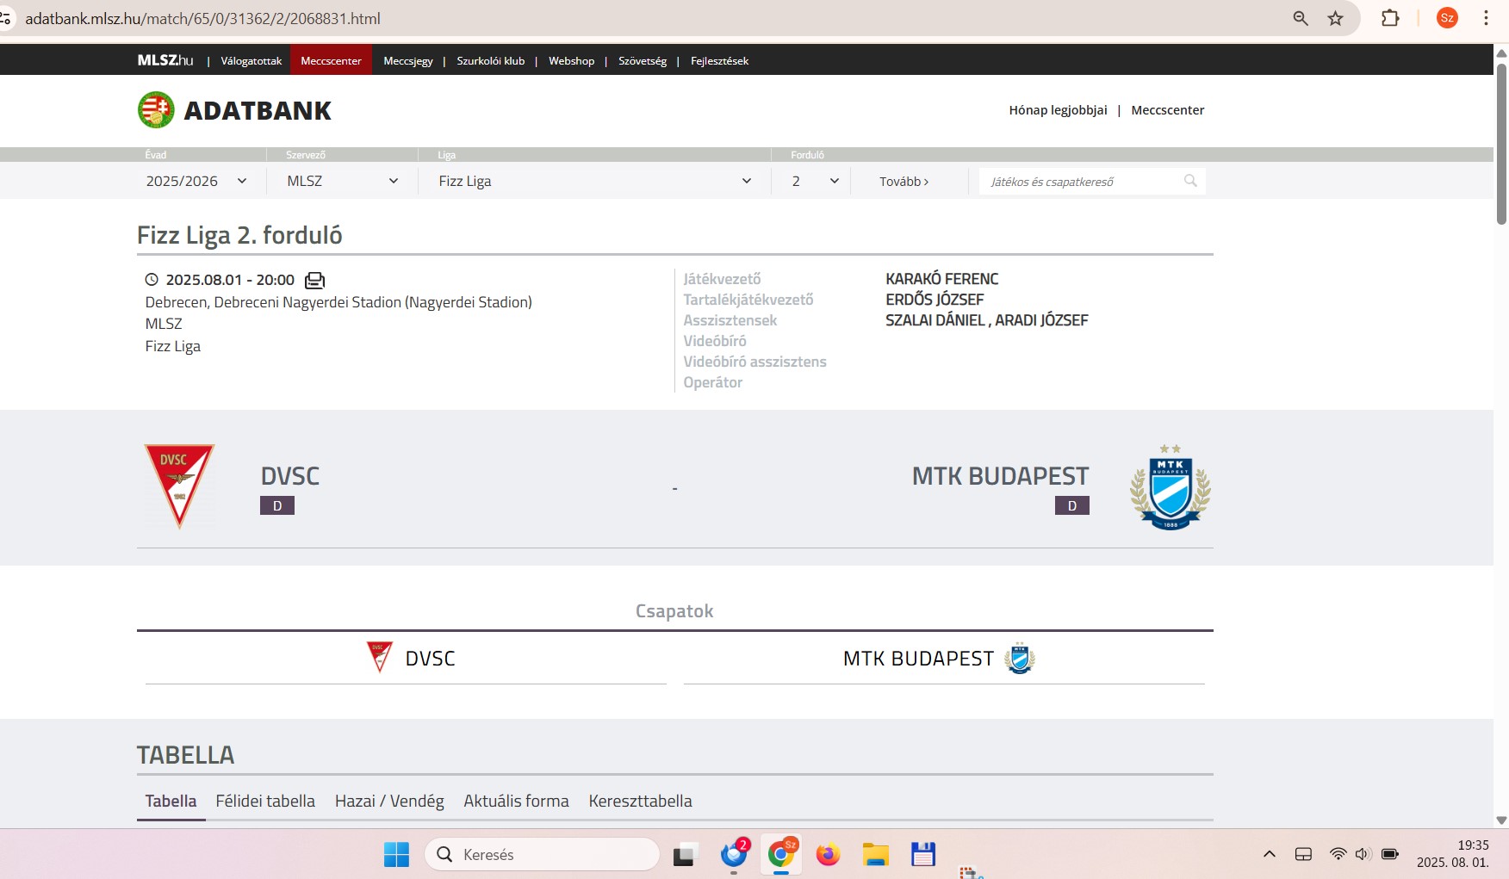Switch to the Kereszttabella tab

coord(640,801)
